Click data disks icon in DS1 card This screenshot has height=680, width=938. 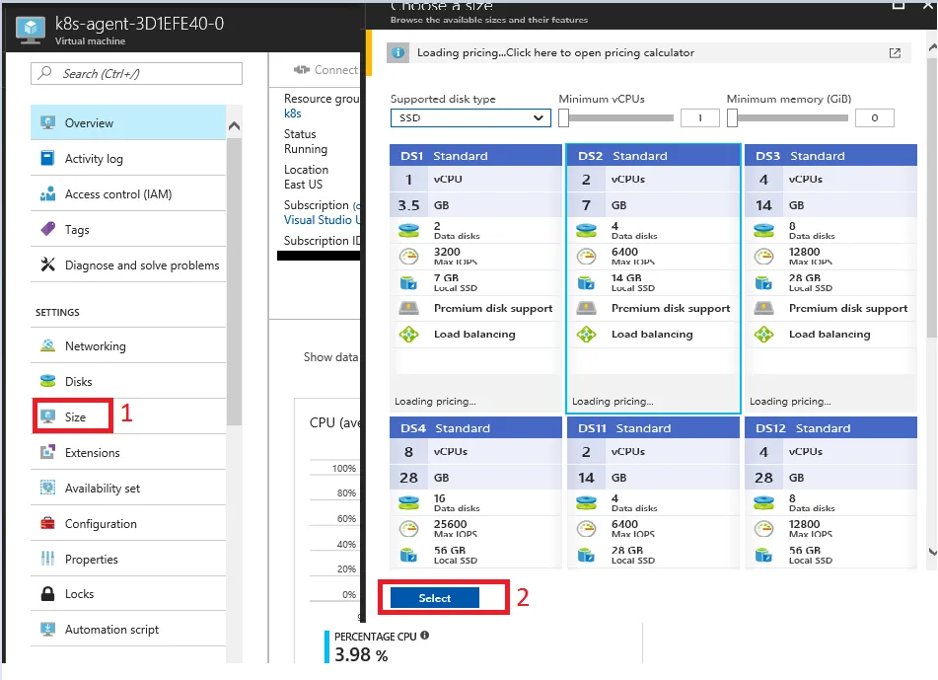tap(408, 230)
